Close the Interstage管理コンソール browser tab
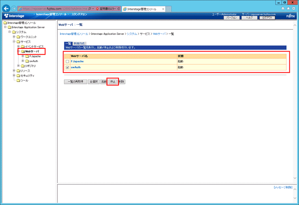Image resolution: width=299 pixels, height=205 pixels. pyautogui.click(x=163, y=9)
